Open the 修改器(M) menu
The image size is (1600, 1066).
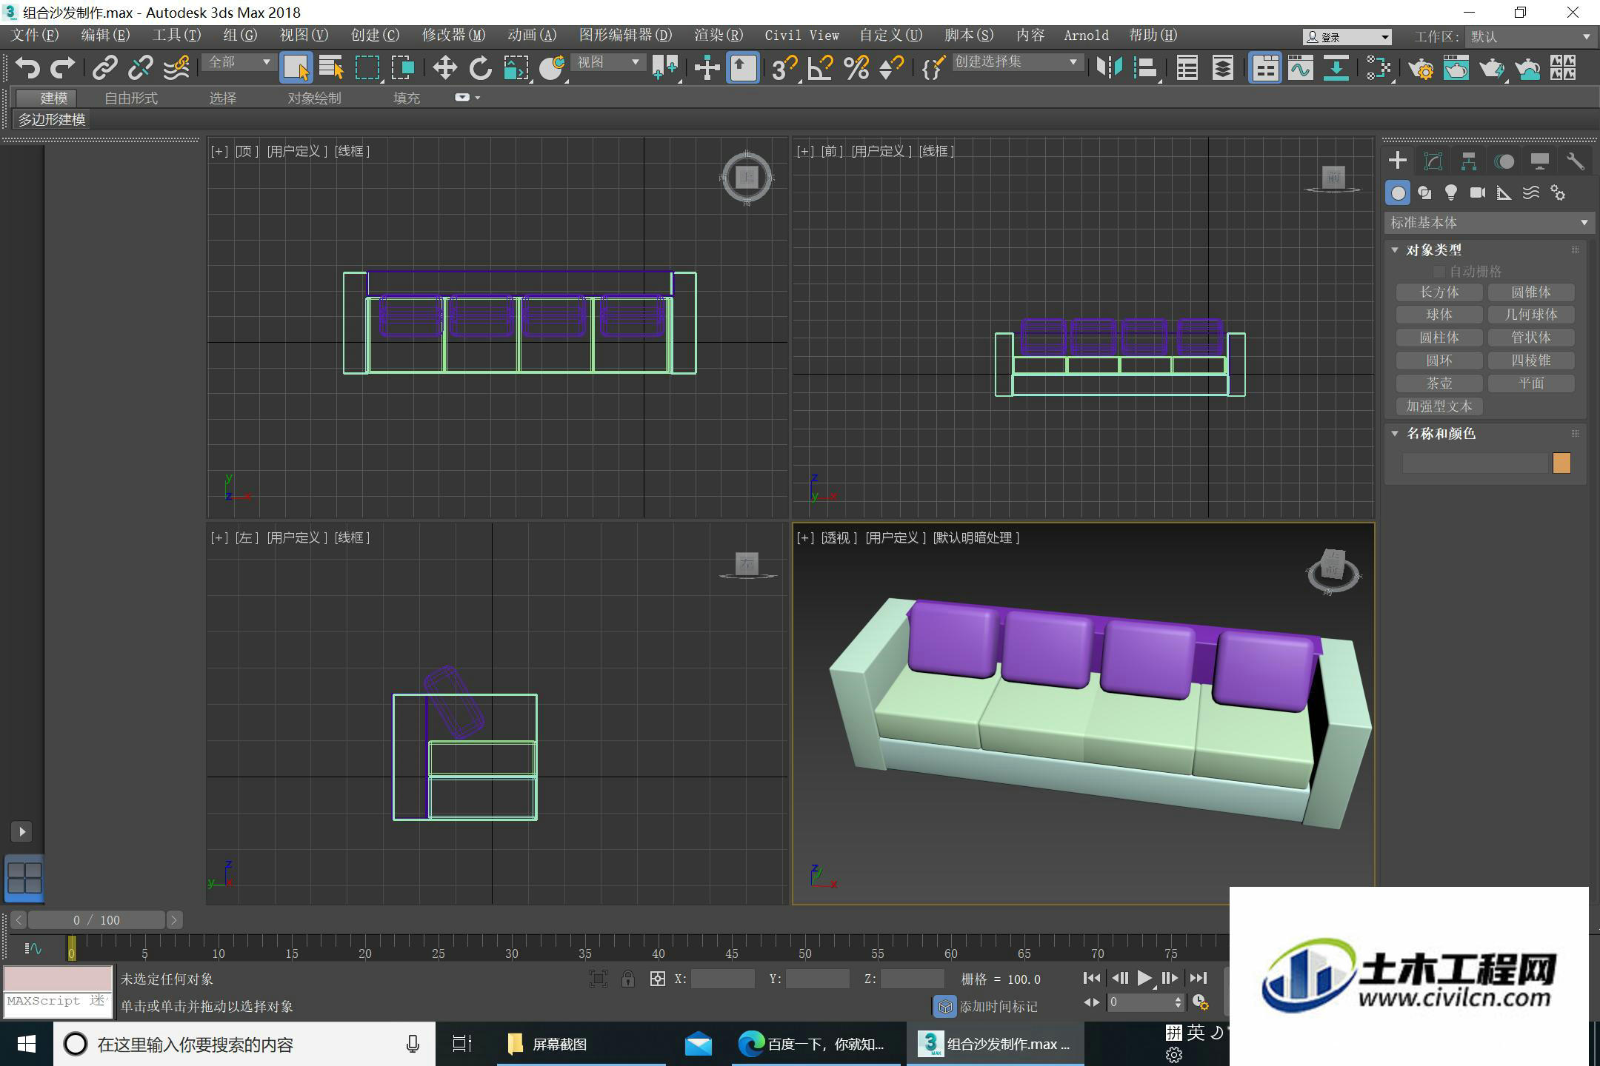click(x=453, y=36)
